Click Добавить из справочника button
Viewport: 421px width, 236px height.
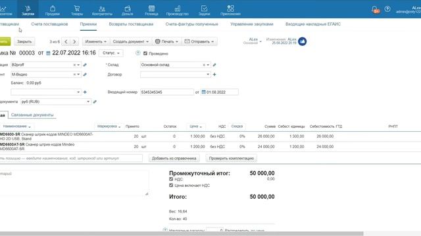pyautogui.click(x=174, y=159)
